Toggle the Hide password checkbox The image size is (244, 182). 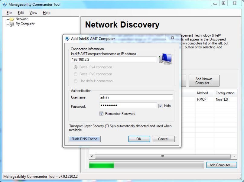point(160,106)
